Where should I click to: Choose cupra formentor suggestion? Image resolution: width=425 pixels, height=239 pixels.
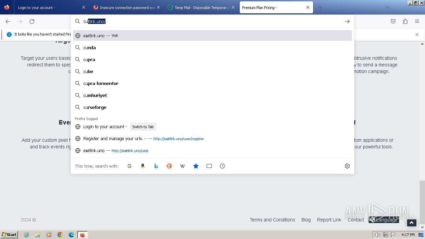click(x=212, y=83)
